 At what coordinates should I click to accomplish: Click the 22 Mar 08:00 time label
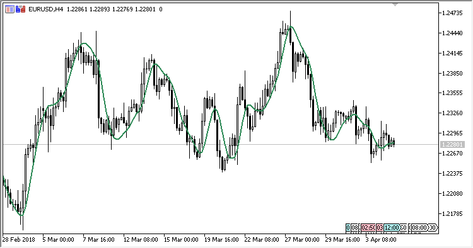[x=262, y=240]
